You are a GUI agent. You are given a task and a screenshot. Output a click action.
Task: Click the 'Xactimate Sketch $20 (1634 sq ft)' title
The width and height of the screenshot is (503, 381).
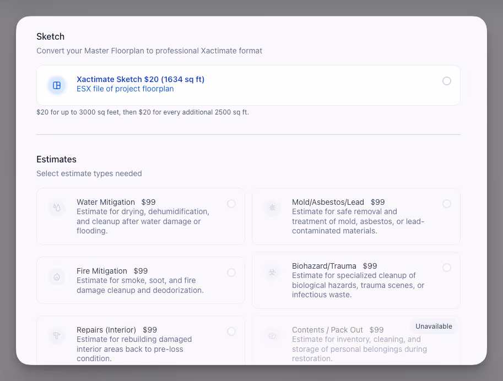(x=140, y=79)
